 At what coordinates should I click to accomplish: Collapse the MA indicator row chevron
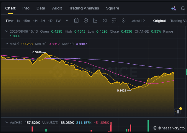(7, 44)
